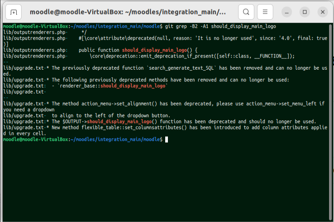
Task: Open a new terminal tab
Action: click(x=14, y=12)
